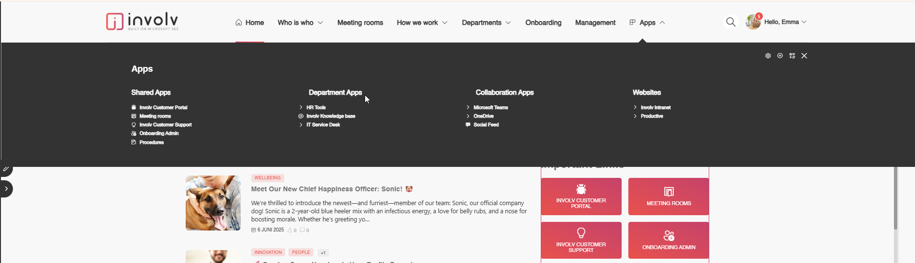This screenshot has width=915, height=263.
Task: Open Emma's profile avatar with notification badge
Action: coord(753,22)
